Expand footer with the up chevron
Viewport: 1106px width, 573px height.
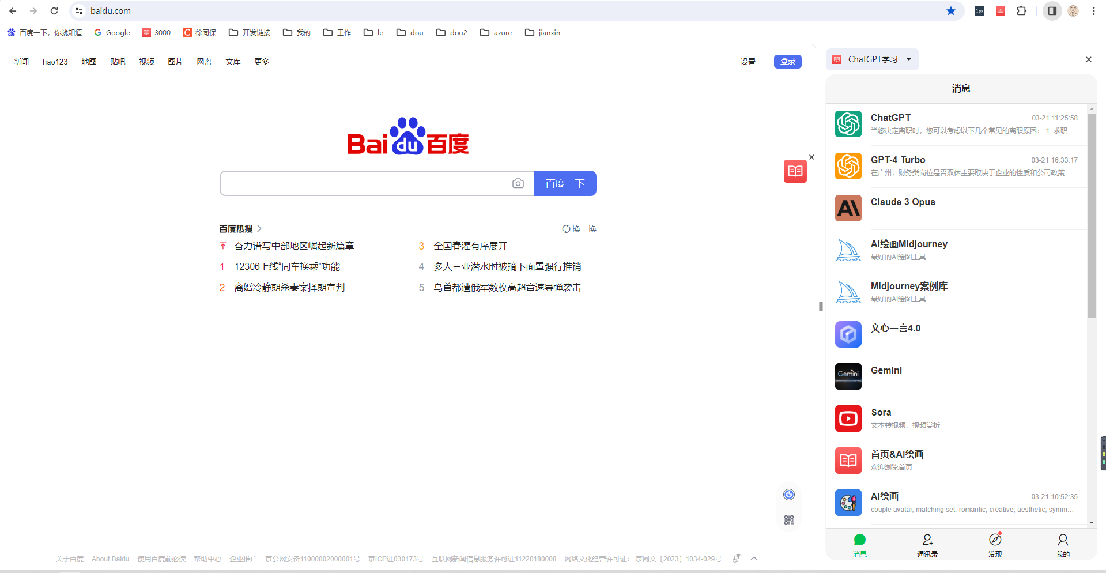pyautogui.click(x=754, y=559)
